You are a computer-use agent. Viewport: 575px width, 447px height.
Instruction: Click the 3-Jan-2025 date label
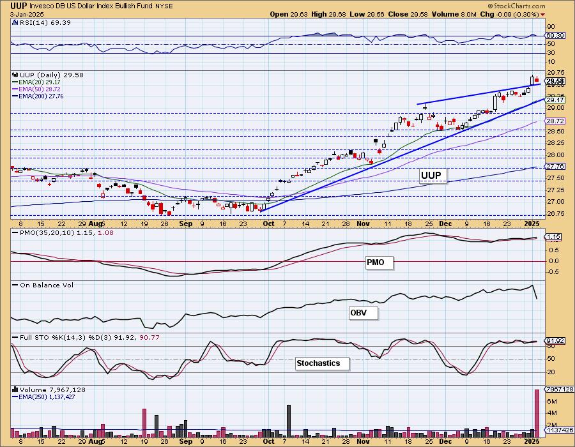[27, 15]
